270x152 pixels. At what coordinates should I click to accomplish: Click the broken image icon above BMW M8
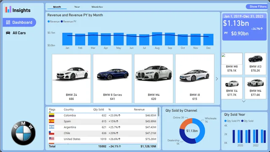tap(223, 55)
